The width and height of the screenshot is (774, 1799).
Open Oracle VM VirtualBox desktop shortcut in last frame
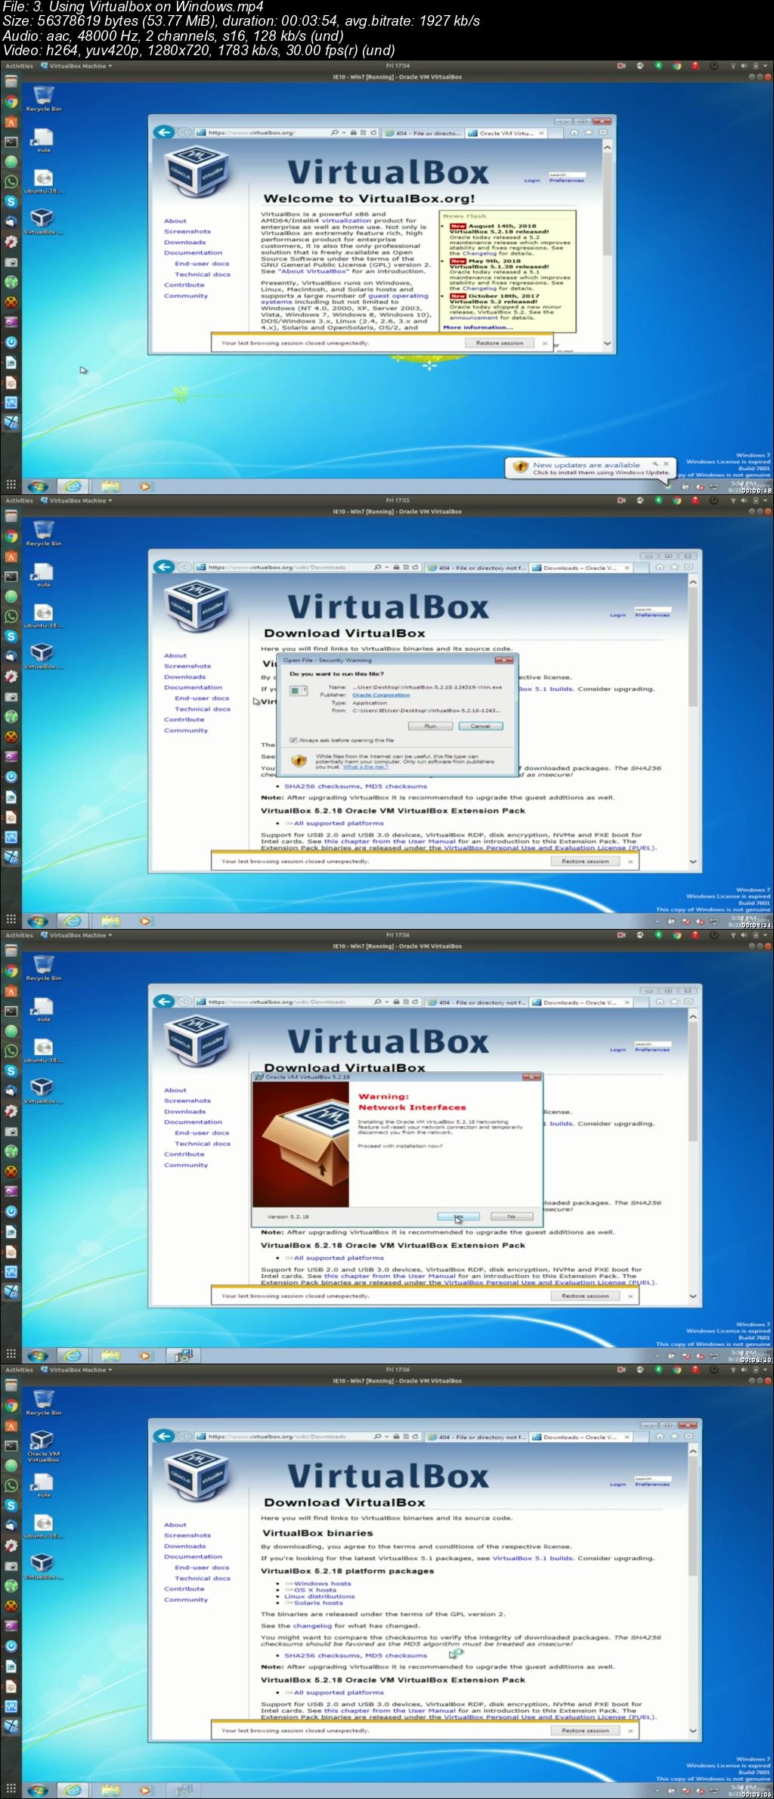click(x=43, y=1445)
